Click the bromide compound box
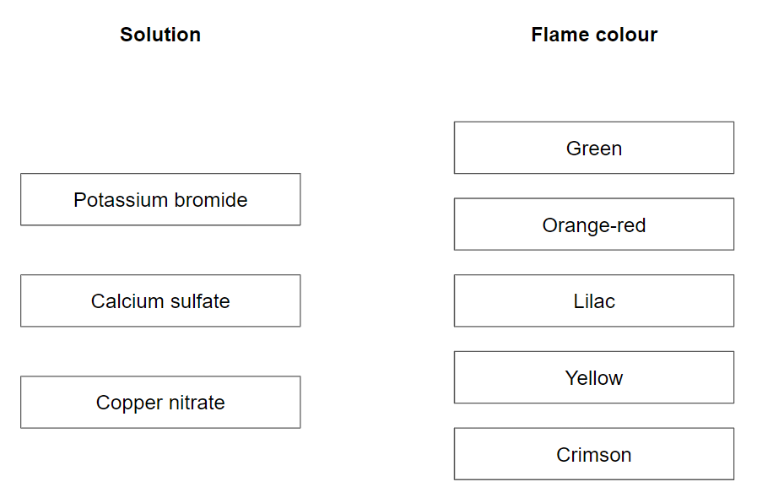The image size is (757, 498). coord(160,200)
